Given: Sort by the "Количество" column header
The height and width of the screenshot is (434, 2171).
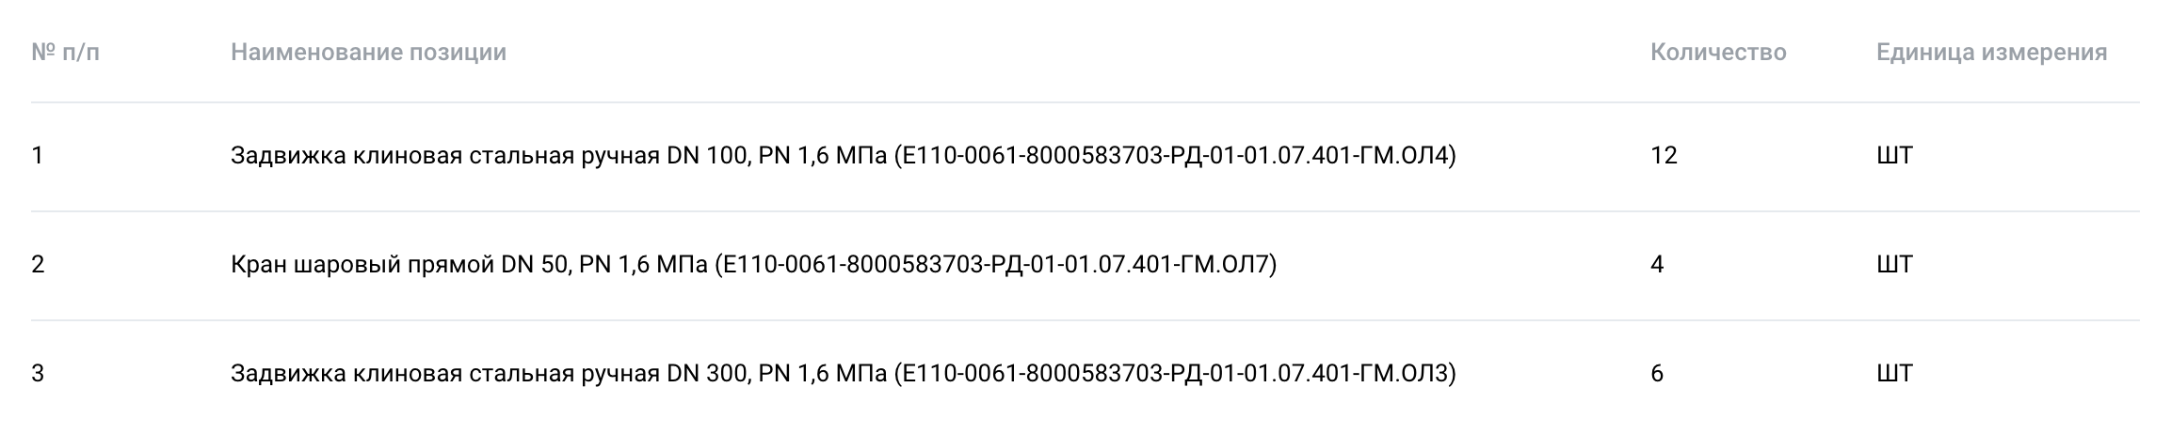Looking at the screenshot, I should [1718, 53].
